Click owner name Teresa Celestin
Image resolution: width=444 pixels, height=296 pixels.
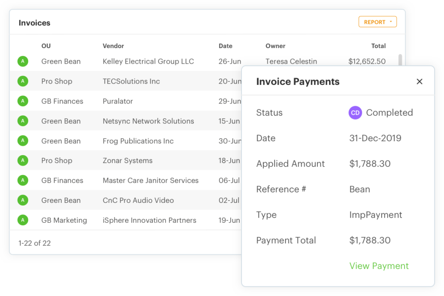point(291,62)
